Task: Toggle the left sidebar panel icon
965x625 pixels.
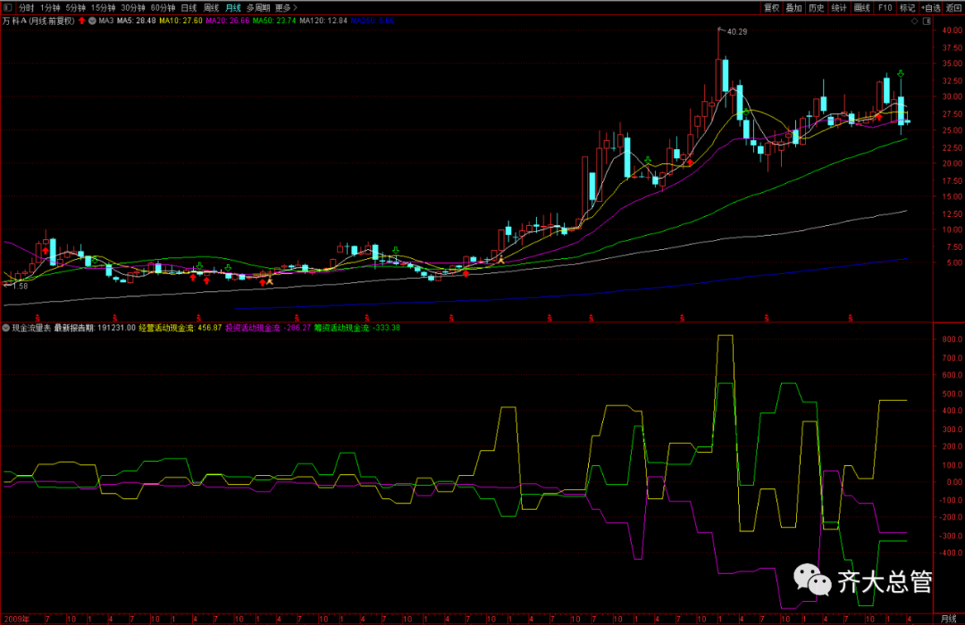Action: (8, 7)
